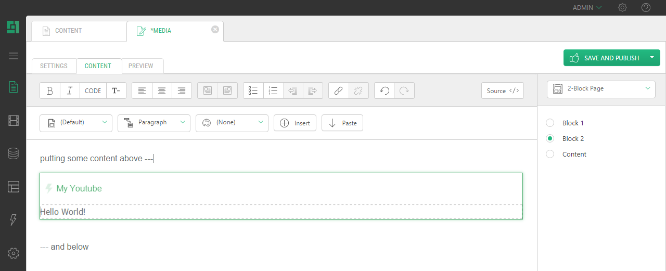
Task: Select the Content radio button
Action: 550,154
